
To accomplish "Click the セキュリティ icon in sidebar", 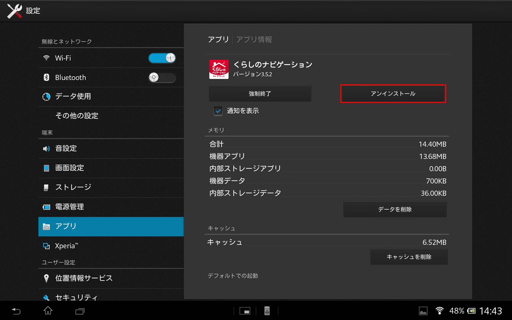I will pyautogui.click(x=46, y=297).
